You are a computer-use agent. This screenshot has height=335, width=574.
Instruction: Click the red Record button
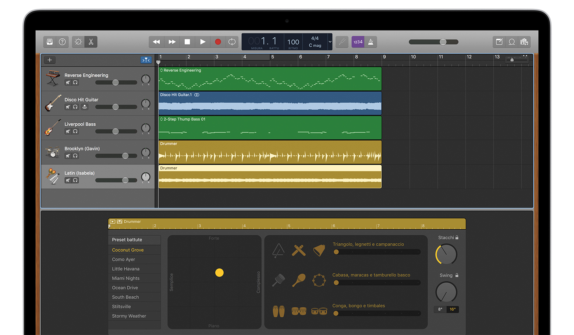218,42
